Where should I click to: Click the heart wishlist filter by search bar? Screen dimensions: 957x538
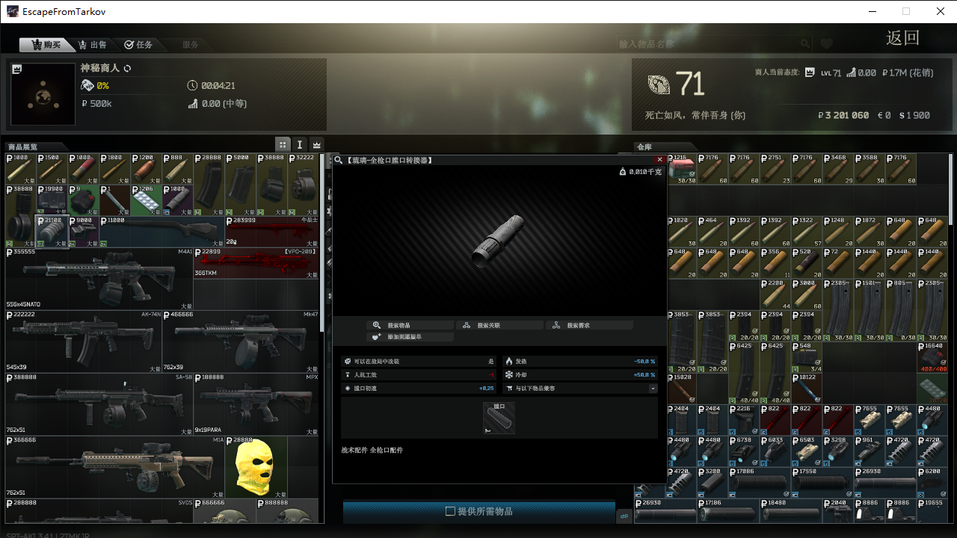tap(826, 44)
